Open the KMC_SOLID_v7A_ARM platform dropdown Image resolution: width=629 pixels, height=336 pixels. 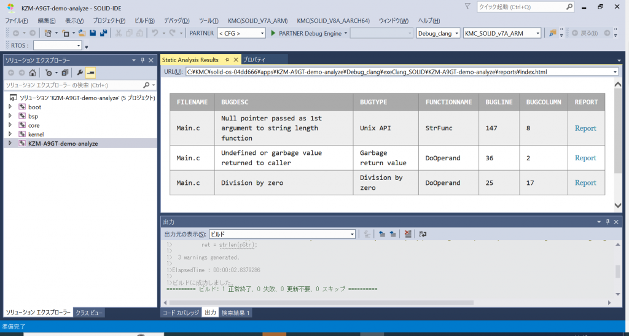(x=502, y=33)
